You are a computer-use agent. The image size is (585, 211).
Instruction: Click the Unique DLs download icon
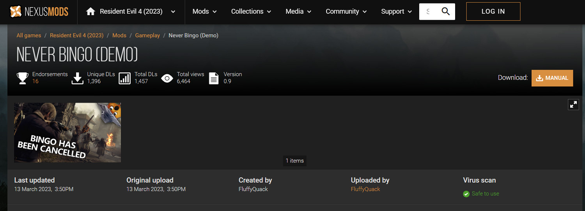78,78
